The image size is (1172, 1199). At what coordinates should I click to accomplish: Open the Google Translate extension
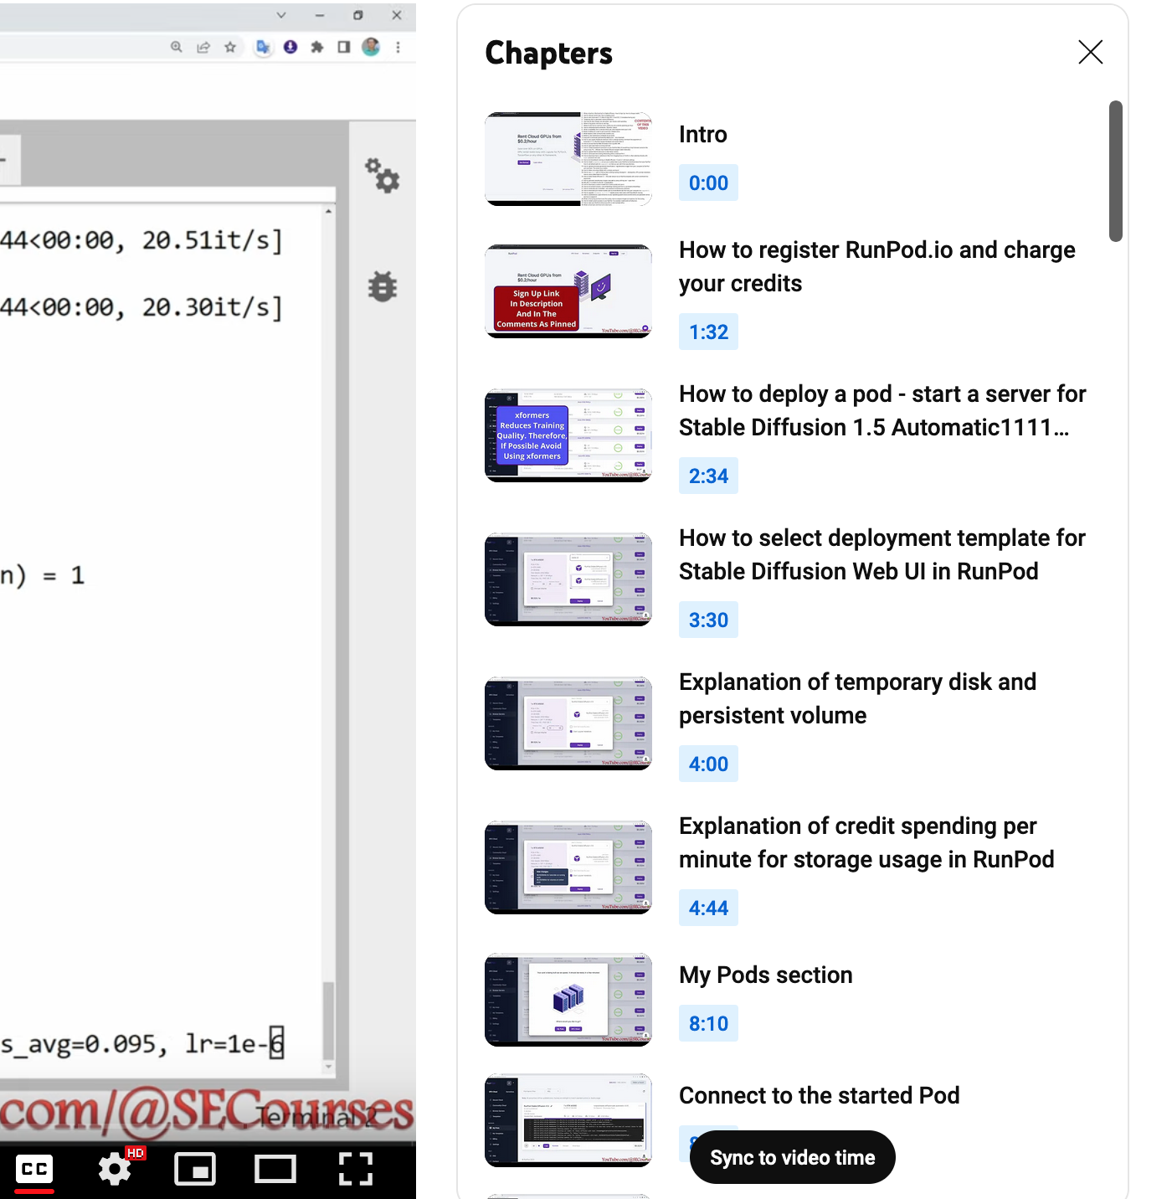point(263,48)
